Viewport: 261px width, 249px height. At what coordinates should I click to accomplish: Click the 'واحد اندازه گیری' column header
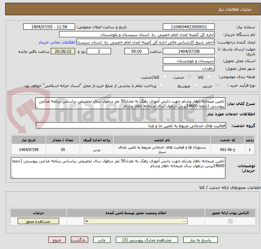[x=96, y=140]
